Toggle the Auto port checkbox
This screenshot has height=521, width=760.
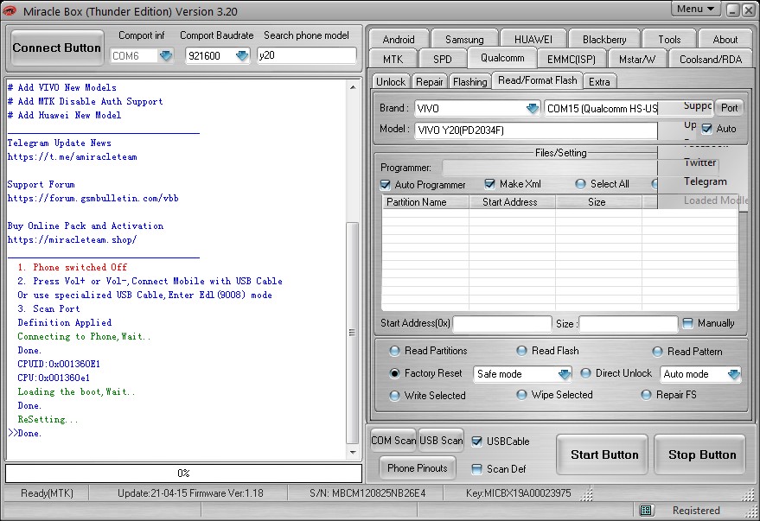pyautogui.click(x=706, y=129)
